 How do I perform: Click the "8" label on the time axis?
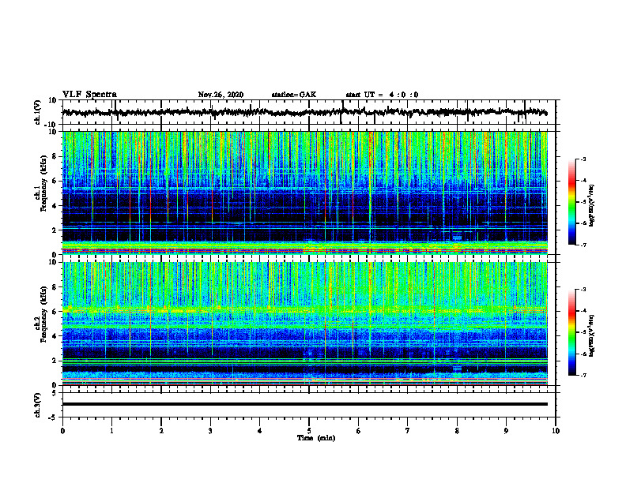coord(457,431)
